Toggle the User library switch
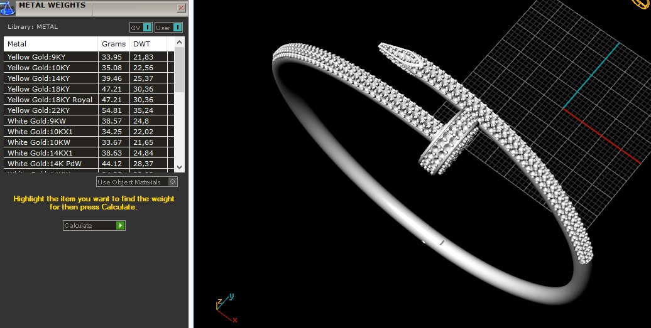This screenshot has width=651, height=328. 168,28
